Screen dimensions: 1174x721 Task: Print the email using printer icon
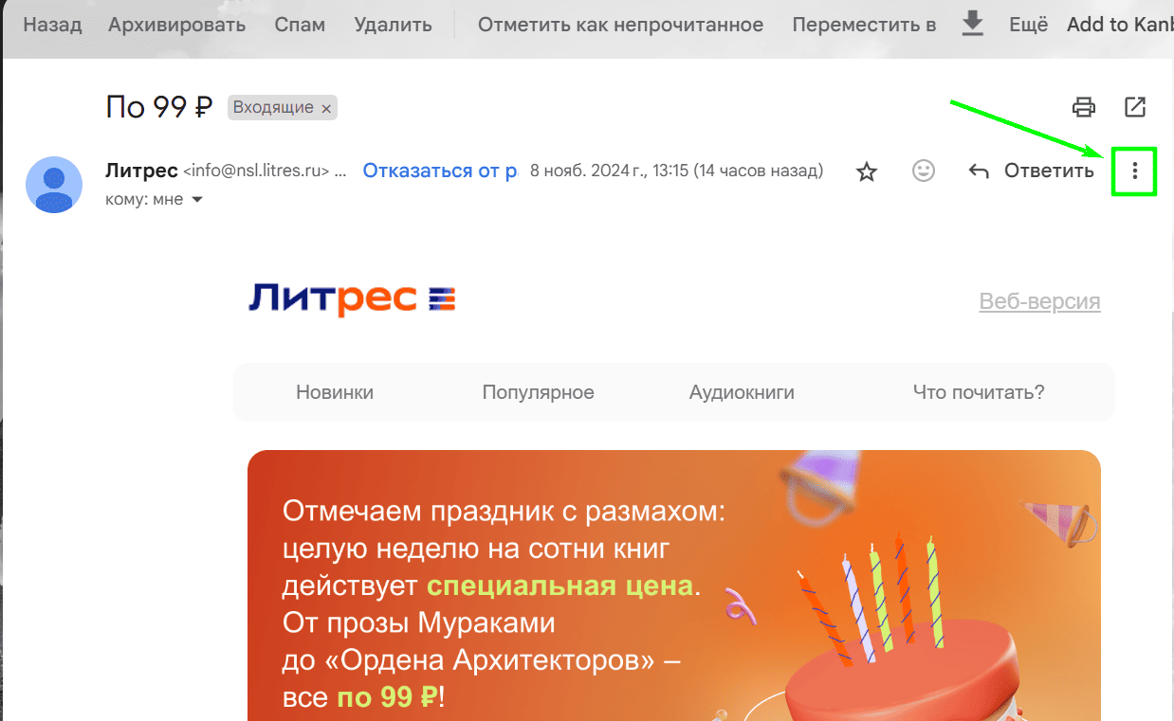click(1084, 106)
